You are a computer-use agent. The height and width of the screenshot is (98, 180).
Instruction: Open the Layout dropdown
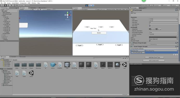175,5
